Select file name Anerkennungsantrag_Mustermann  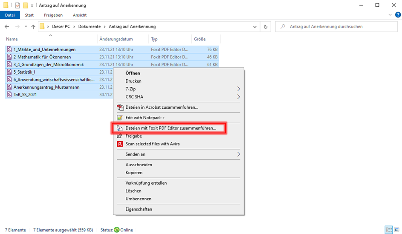[x=46, y=87]
